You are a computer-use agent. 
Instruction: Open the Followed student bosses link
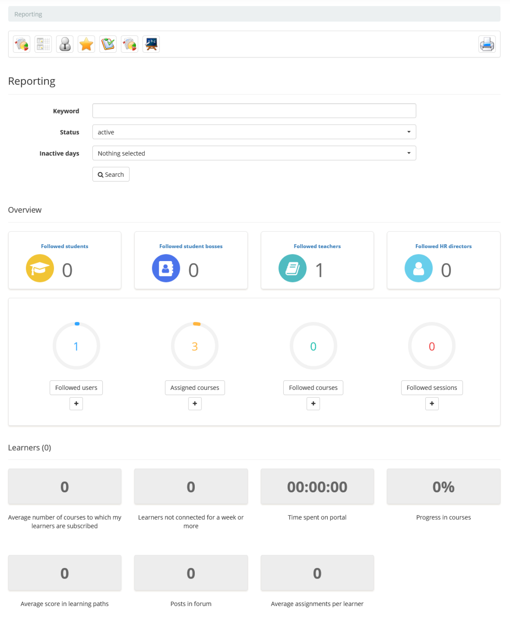pyautogui.click(x=191, y=246)
